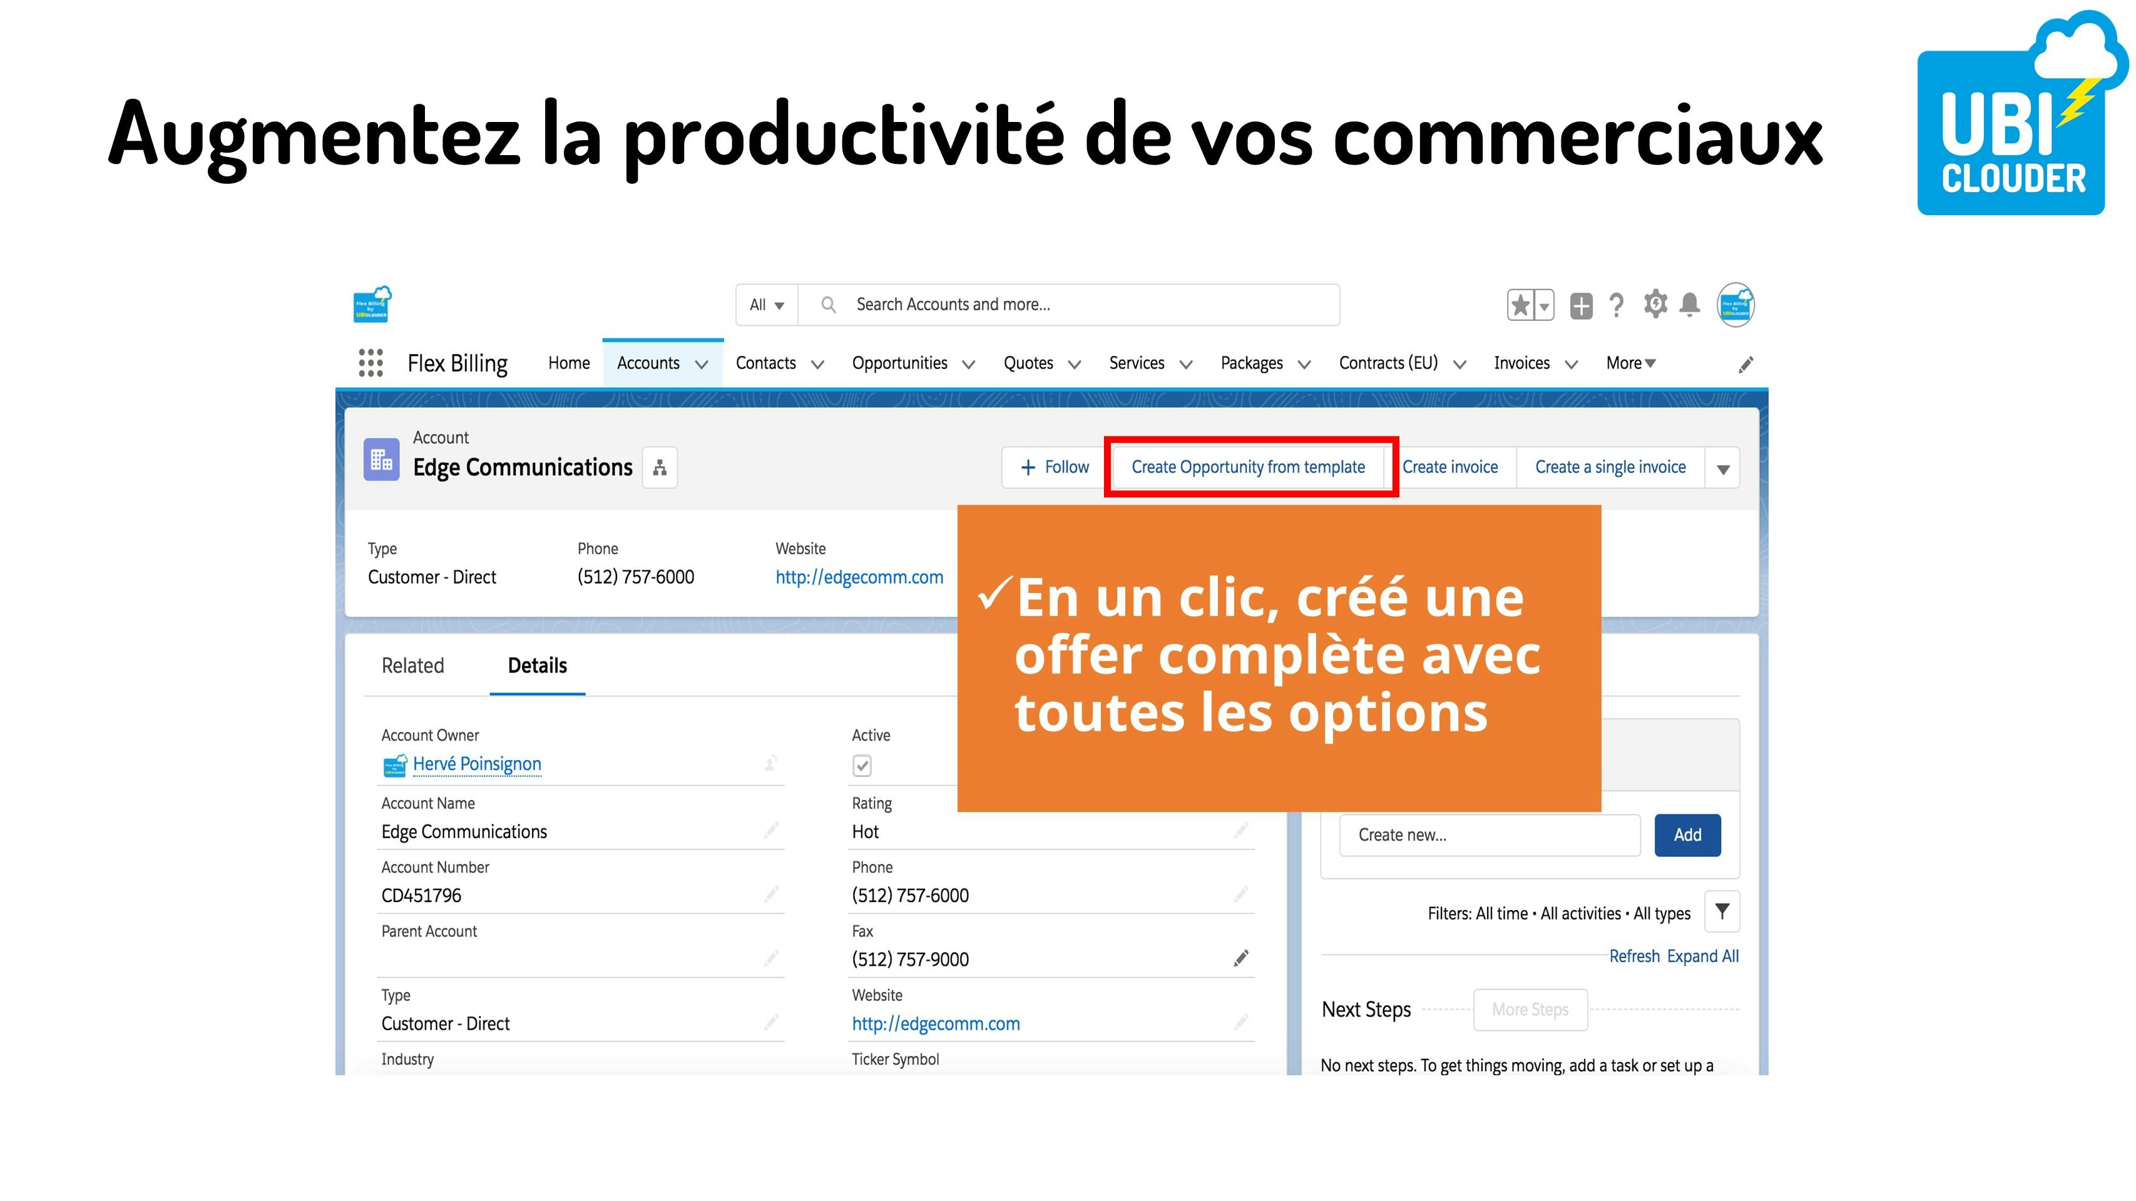Expand the More navigation menu

tap(1630, 363)
